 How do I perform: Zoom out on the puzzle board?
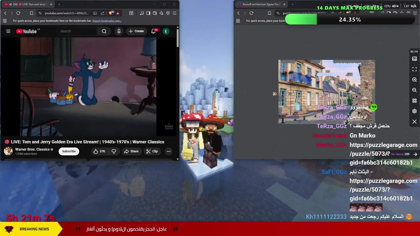pyautogui.click(x=414, y=90)
